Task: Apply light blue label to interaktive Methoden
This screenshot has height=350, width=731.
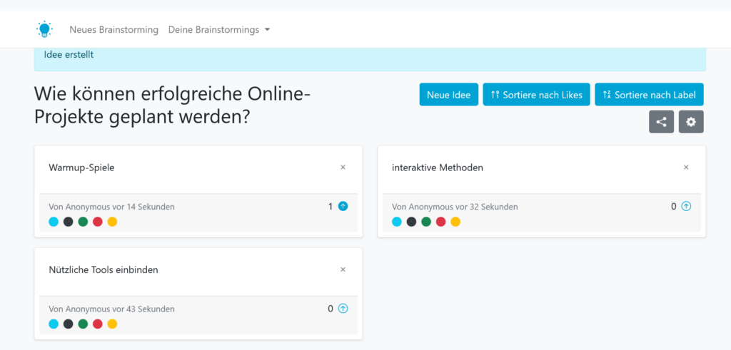Action: (397, 222)
